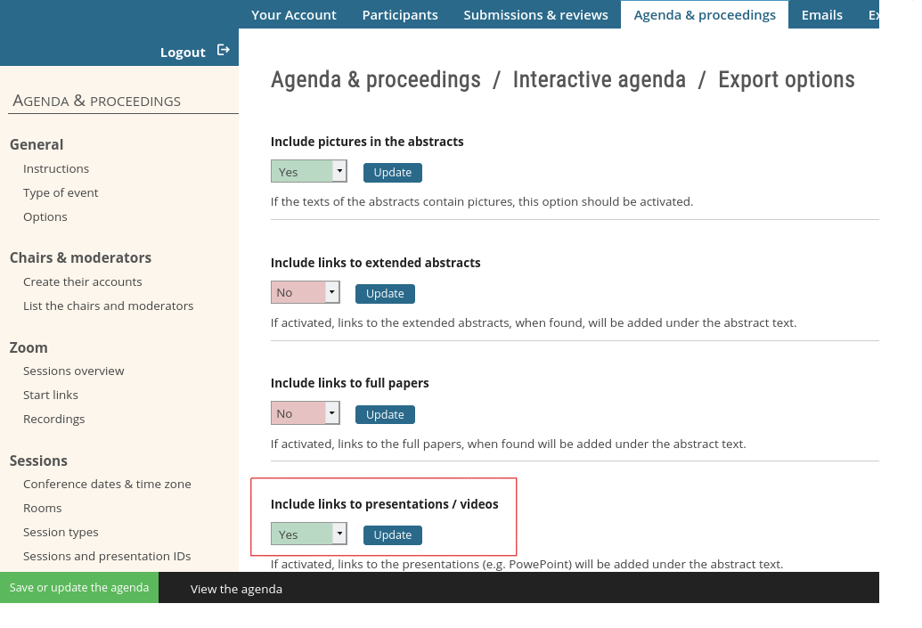The height and width of the screenshot is (628, 922).
Task: Update the presentations / videos links option
Action: [x=392, y=535]
